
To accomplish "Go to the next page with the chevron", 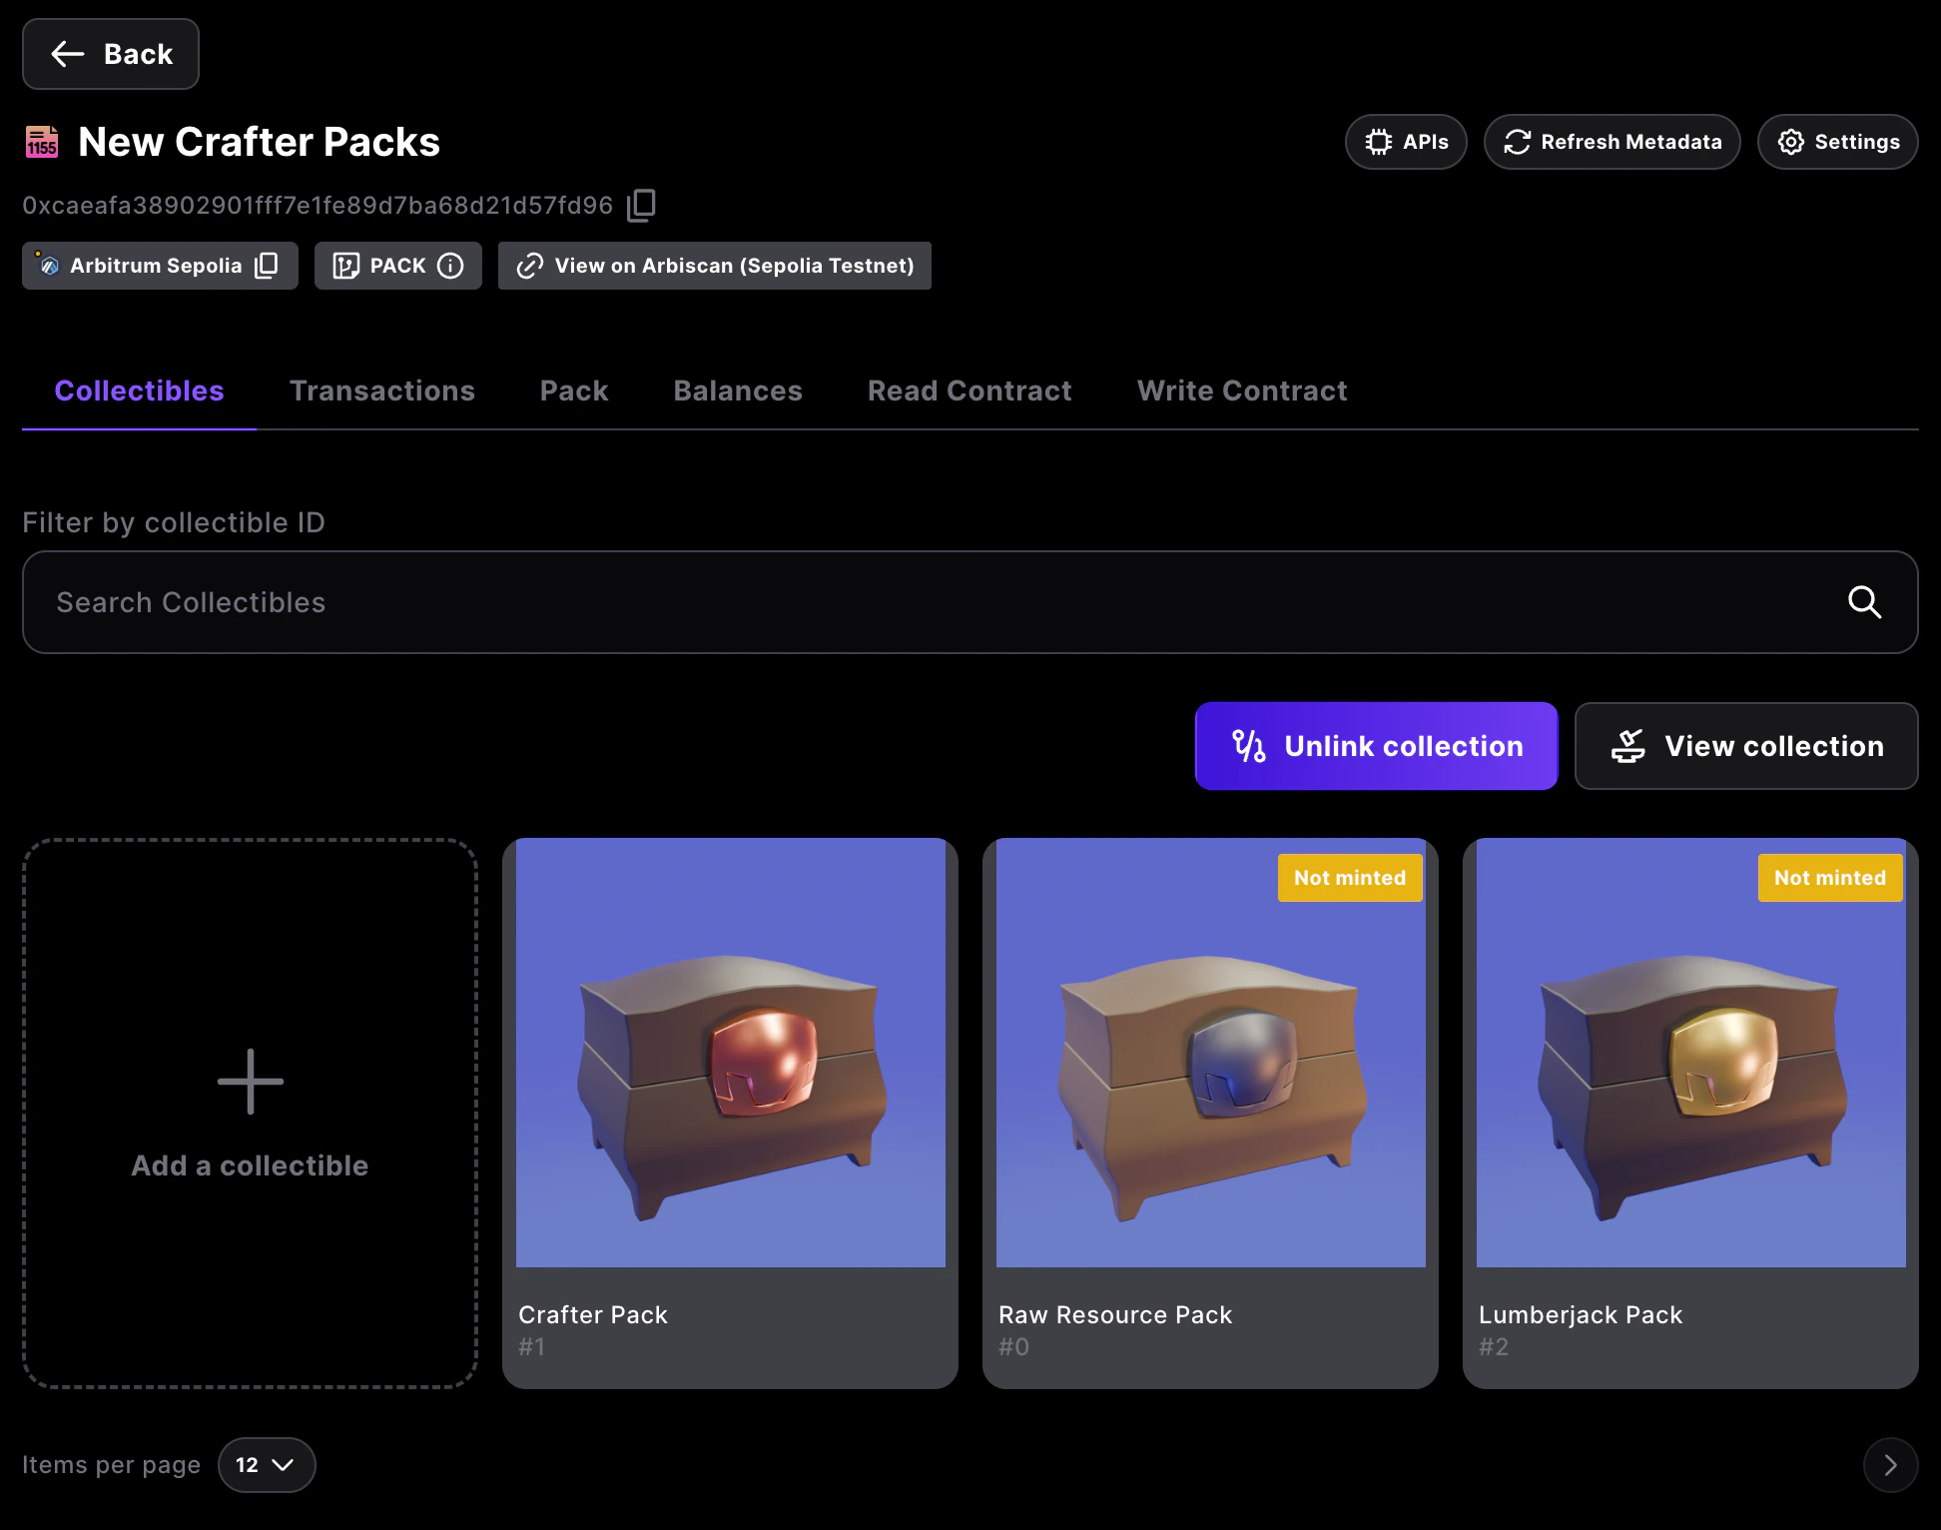I will (x=1890, y=1465).
